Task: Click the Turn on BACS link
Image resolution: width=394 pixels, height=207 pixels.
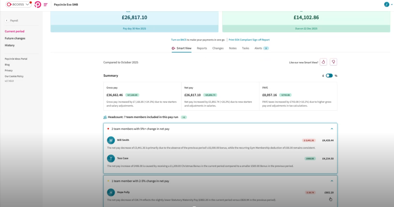Action: [x=179, y=40]
